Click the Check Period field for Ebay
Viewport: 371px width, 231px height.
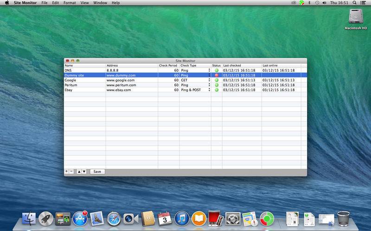point(169,90)
